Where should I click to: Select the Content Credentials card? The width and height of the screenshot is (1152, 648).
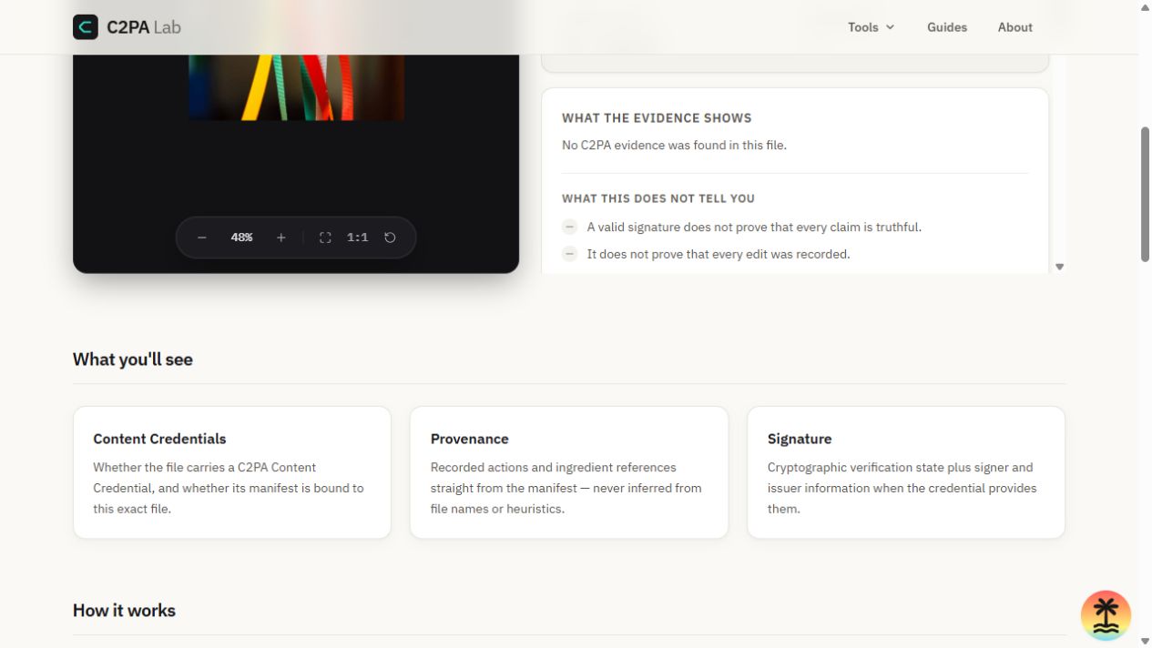tap(232, 472)
